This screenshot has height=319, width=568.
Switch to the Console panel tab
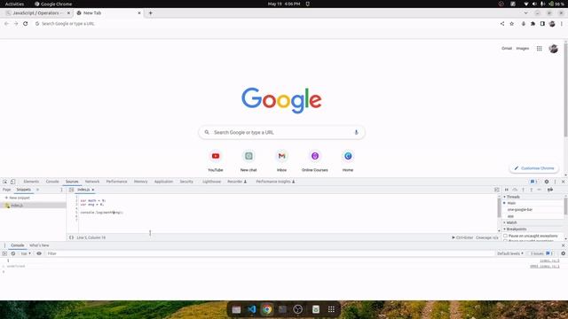coord(52,182)
